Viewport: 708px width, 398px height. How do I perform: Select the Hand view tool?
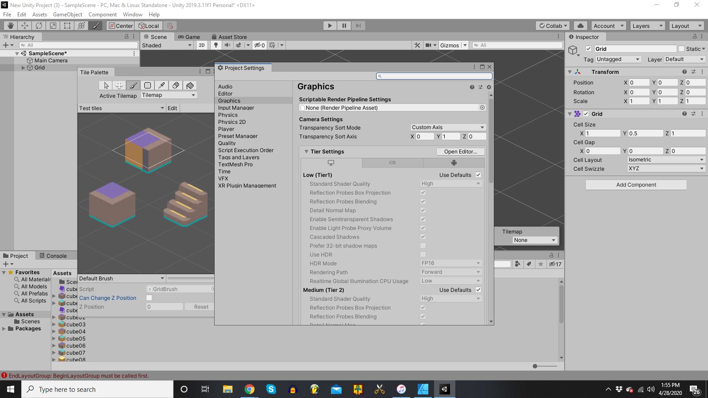[x=11, y=26]
